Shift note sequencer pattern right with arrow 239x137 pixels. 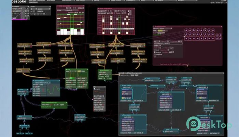(x=76, y=8)
